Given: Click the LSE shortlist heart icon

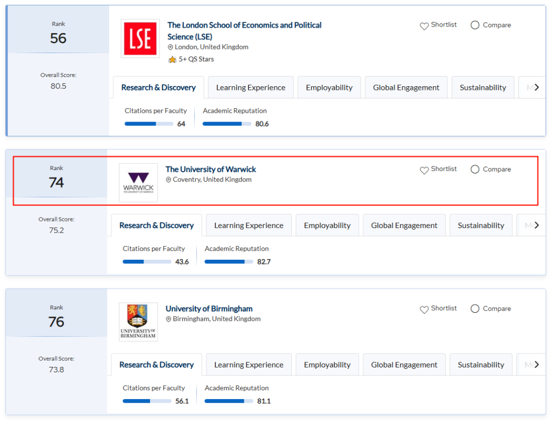Looking at the screenshot, I should 424,26.
